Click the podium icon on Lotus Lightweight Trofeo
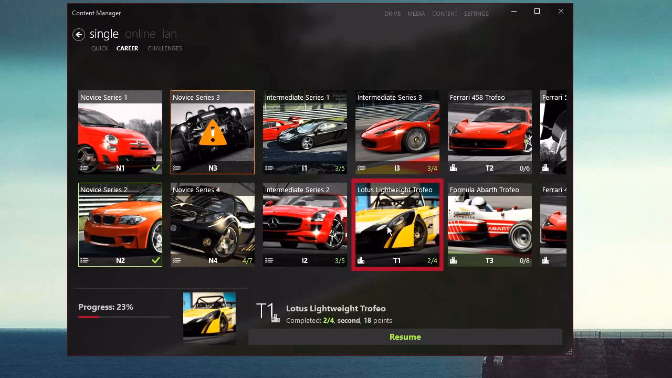Viewport: 672px width, 378px height. 361,260
